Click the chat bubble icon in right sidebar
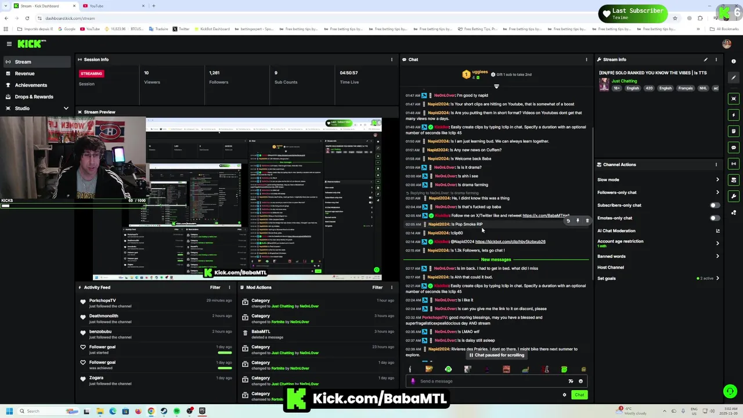 pyautogui.click(x=734, y=147)
